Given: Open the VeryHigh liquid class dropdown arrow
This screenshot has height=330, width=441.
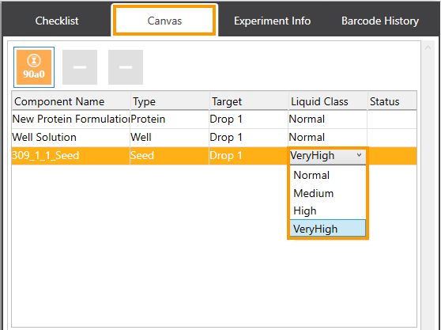Looking at the screenshot, I should coord(359,155).
